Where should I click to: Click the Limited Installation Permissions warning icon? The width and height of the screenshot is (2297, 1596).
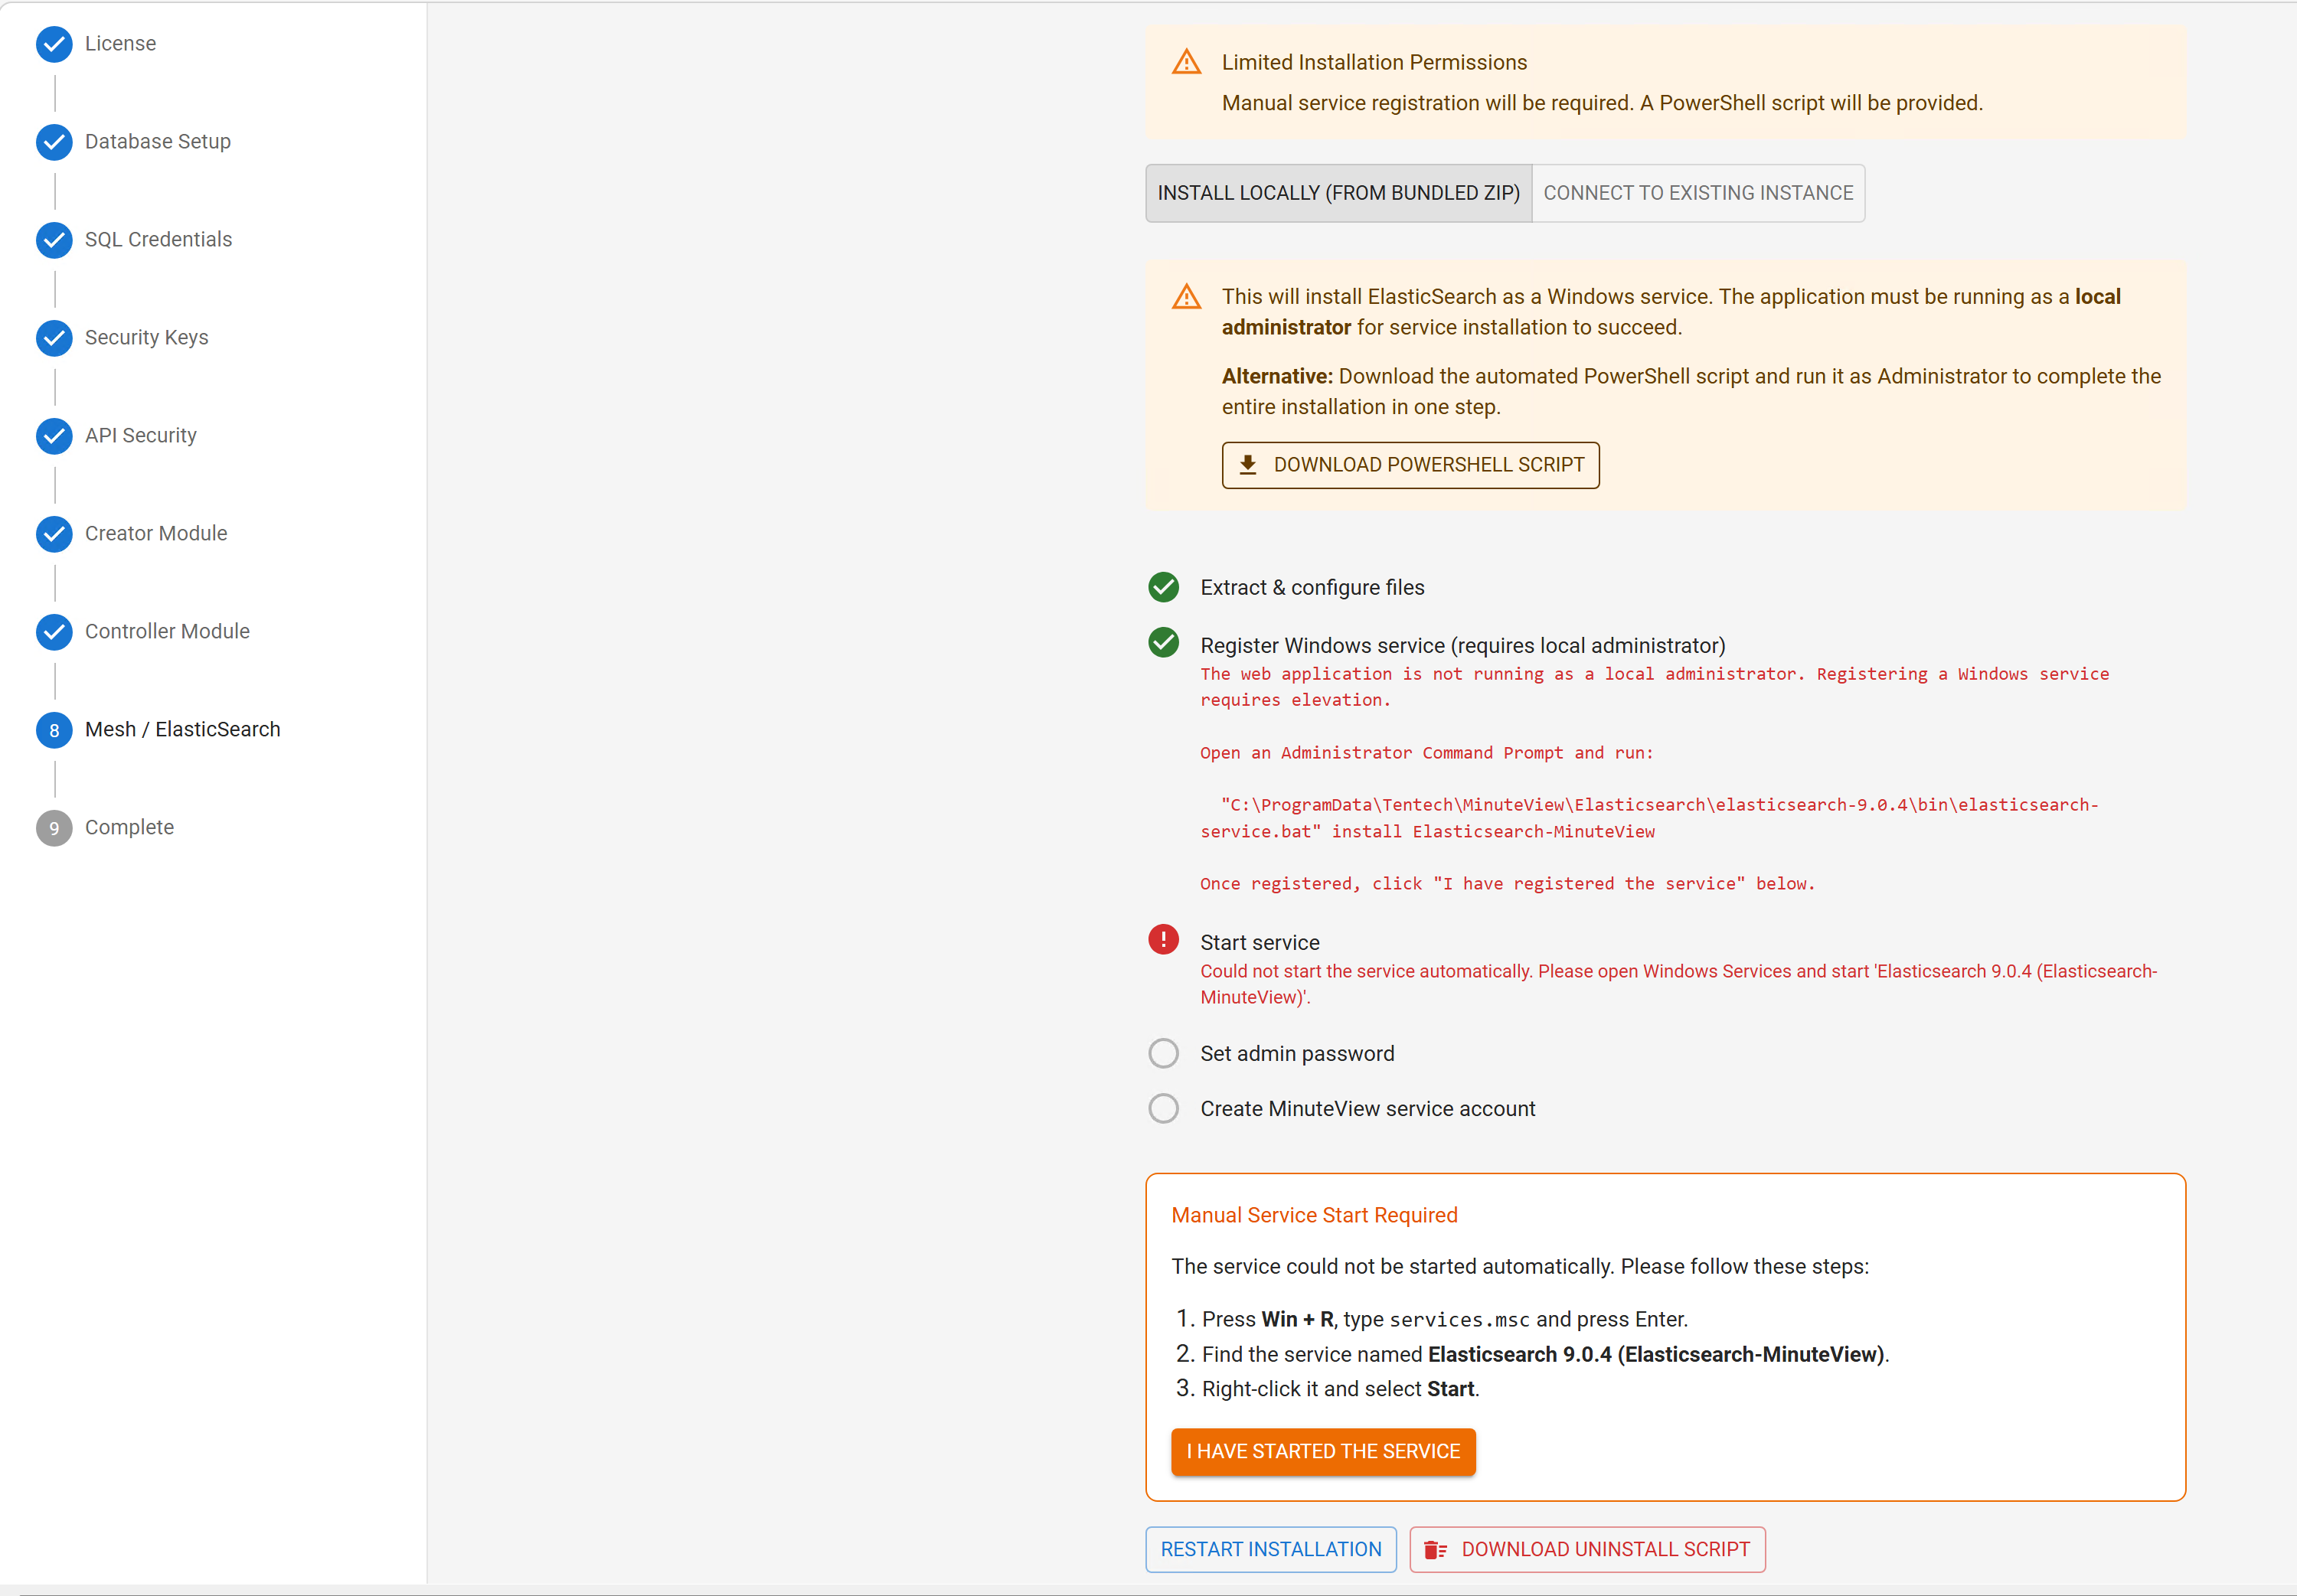pyautogui.click(x=1186, y=62)
